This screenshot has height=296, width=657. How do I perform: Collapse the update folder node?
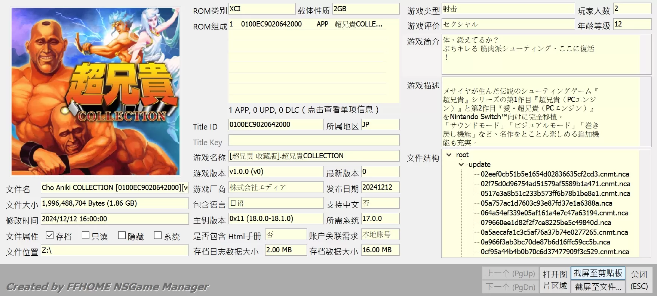(461, 165)
